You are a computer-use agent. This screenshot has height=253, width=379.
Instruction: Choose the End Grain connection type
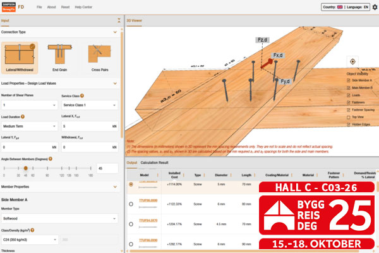pyautogui.click(x=58, y=58)
